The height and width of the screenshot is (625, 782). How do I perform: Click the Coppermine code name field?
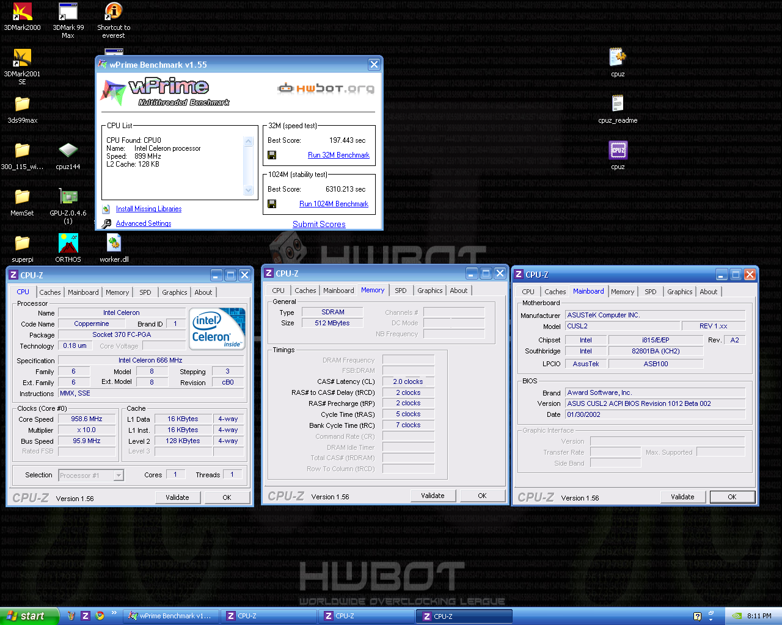[92, 324]
